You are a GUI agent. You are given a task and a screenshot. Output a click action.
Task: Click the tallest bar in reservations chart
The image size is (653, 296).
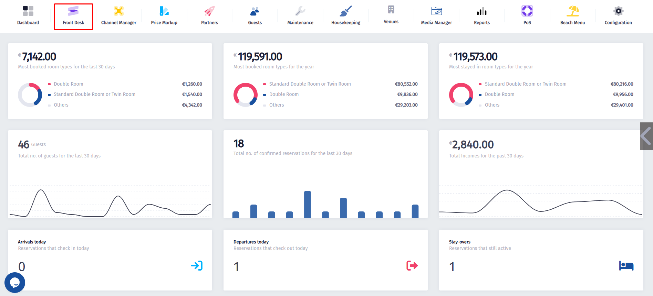[308, 204]
